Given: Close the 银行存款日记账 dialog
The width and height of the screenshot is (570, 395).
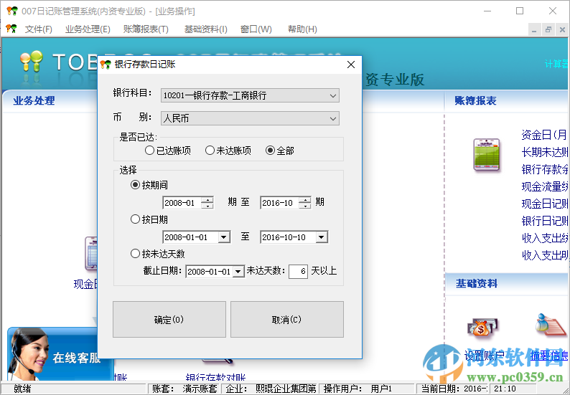Looking at the screenshot, I should click(x=351, y=65).
